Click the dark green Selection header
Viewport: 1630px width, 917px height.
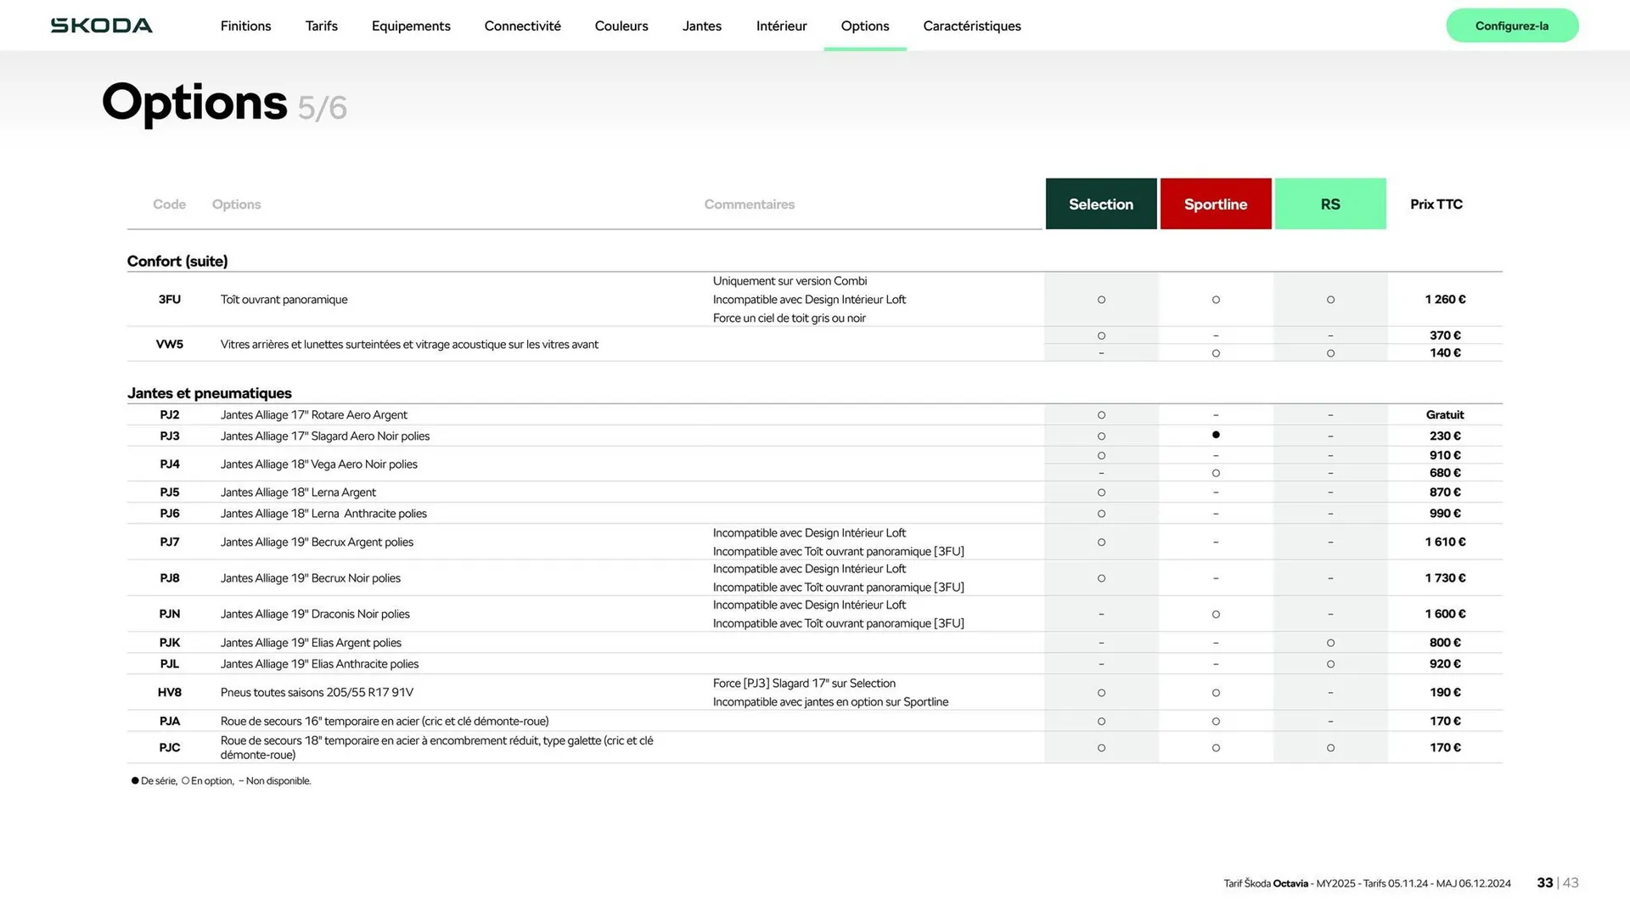pyautogui.click(x=1100, y=204)
